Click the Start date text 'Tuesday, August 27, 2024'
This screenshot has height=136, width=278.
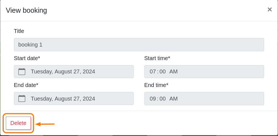(63, 72)
